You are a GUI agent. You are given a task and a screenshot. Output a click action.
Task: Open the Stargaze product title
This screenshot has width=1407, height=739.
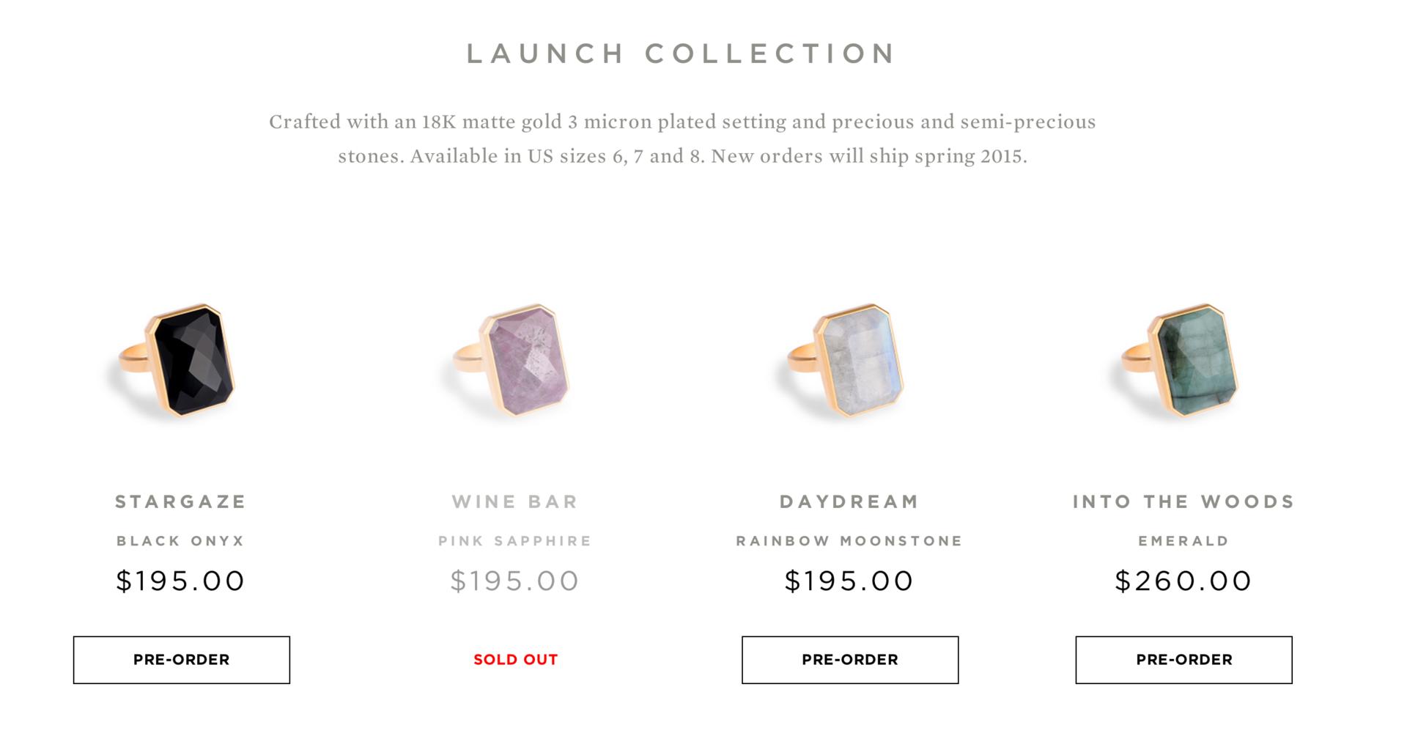click(181, 502)
